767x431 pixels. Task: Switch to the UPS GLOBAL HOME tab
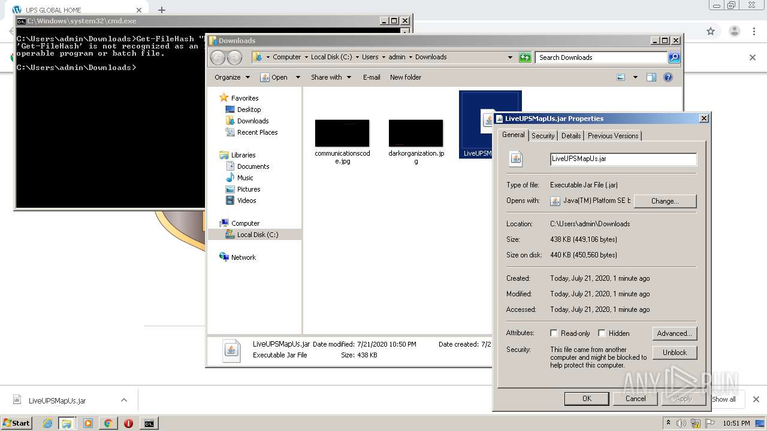(77, 10)
